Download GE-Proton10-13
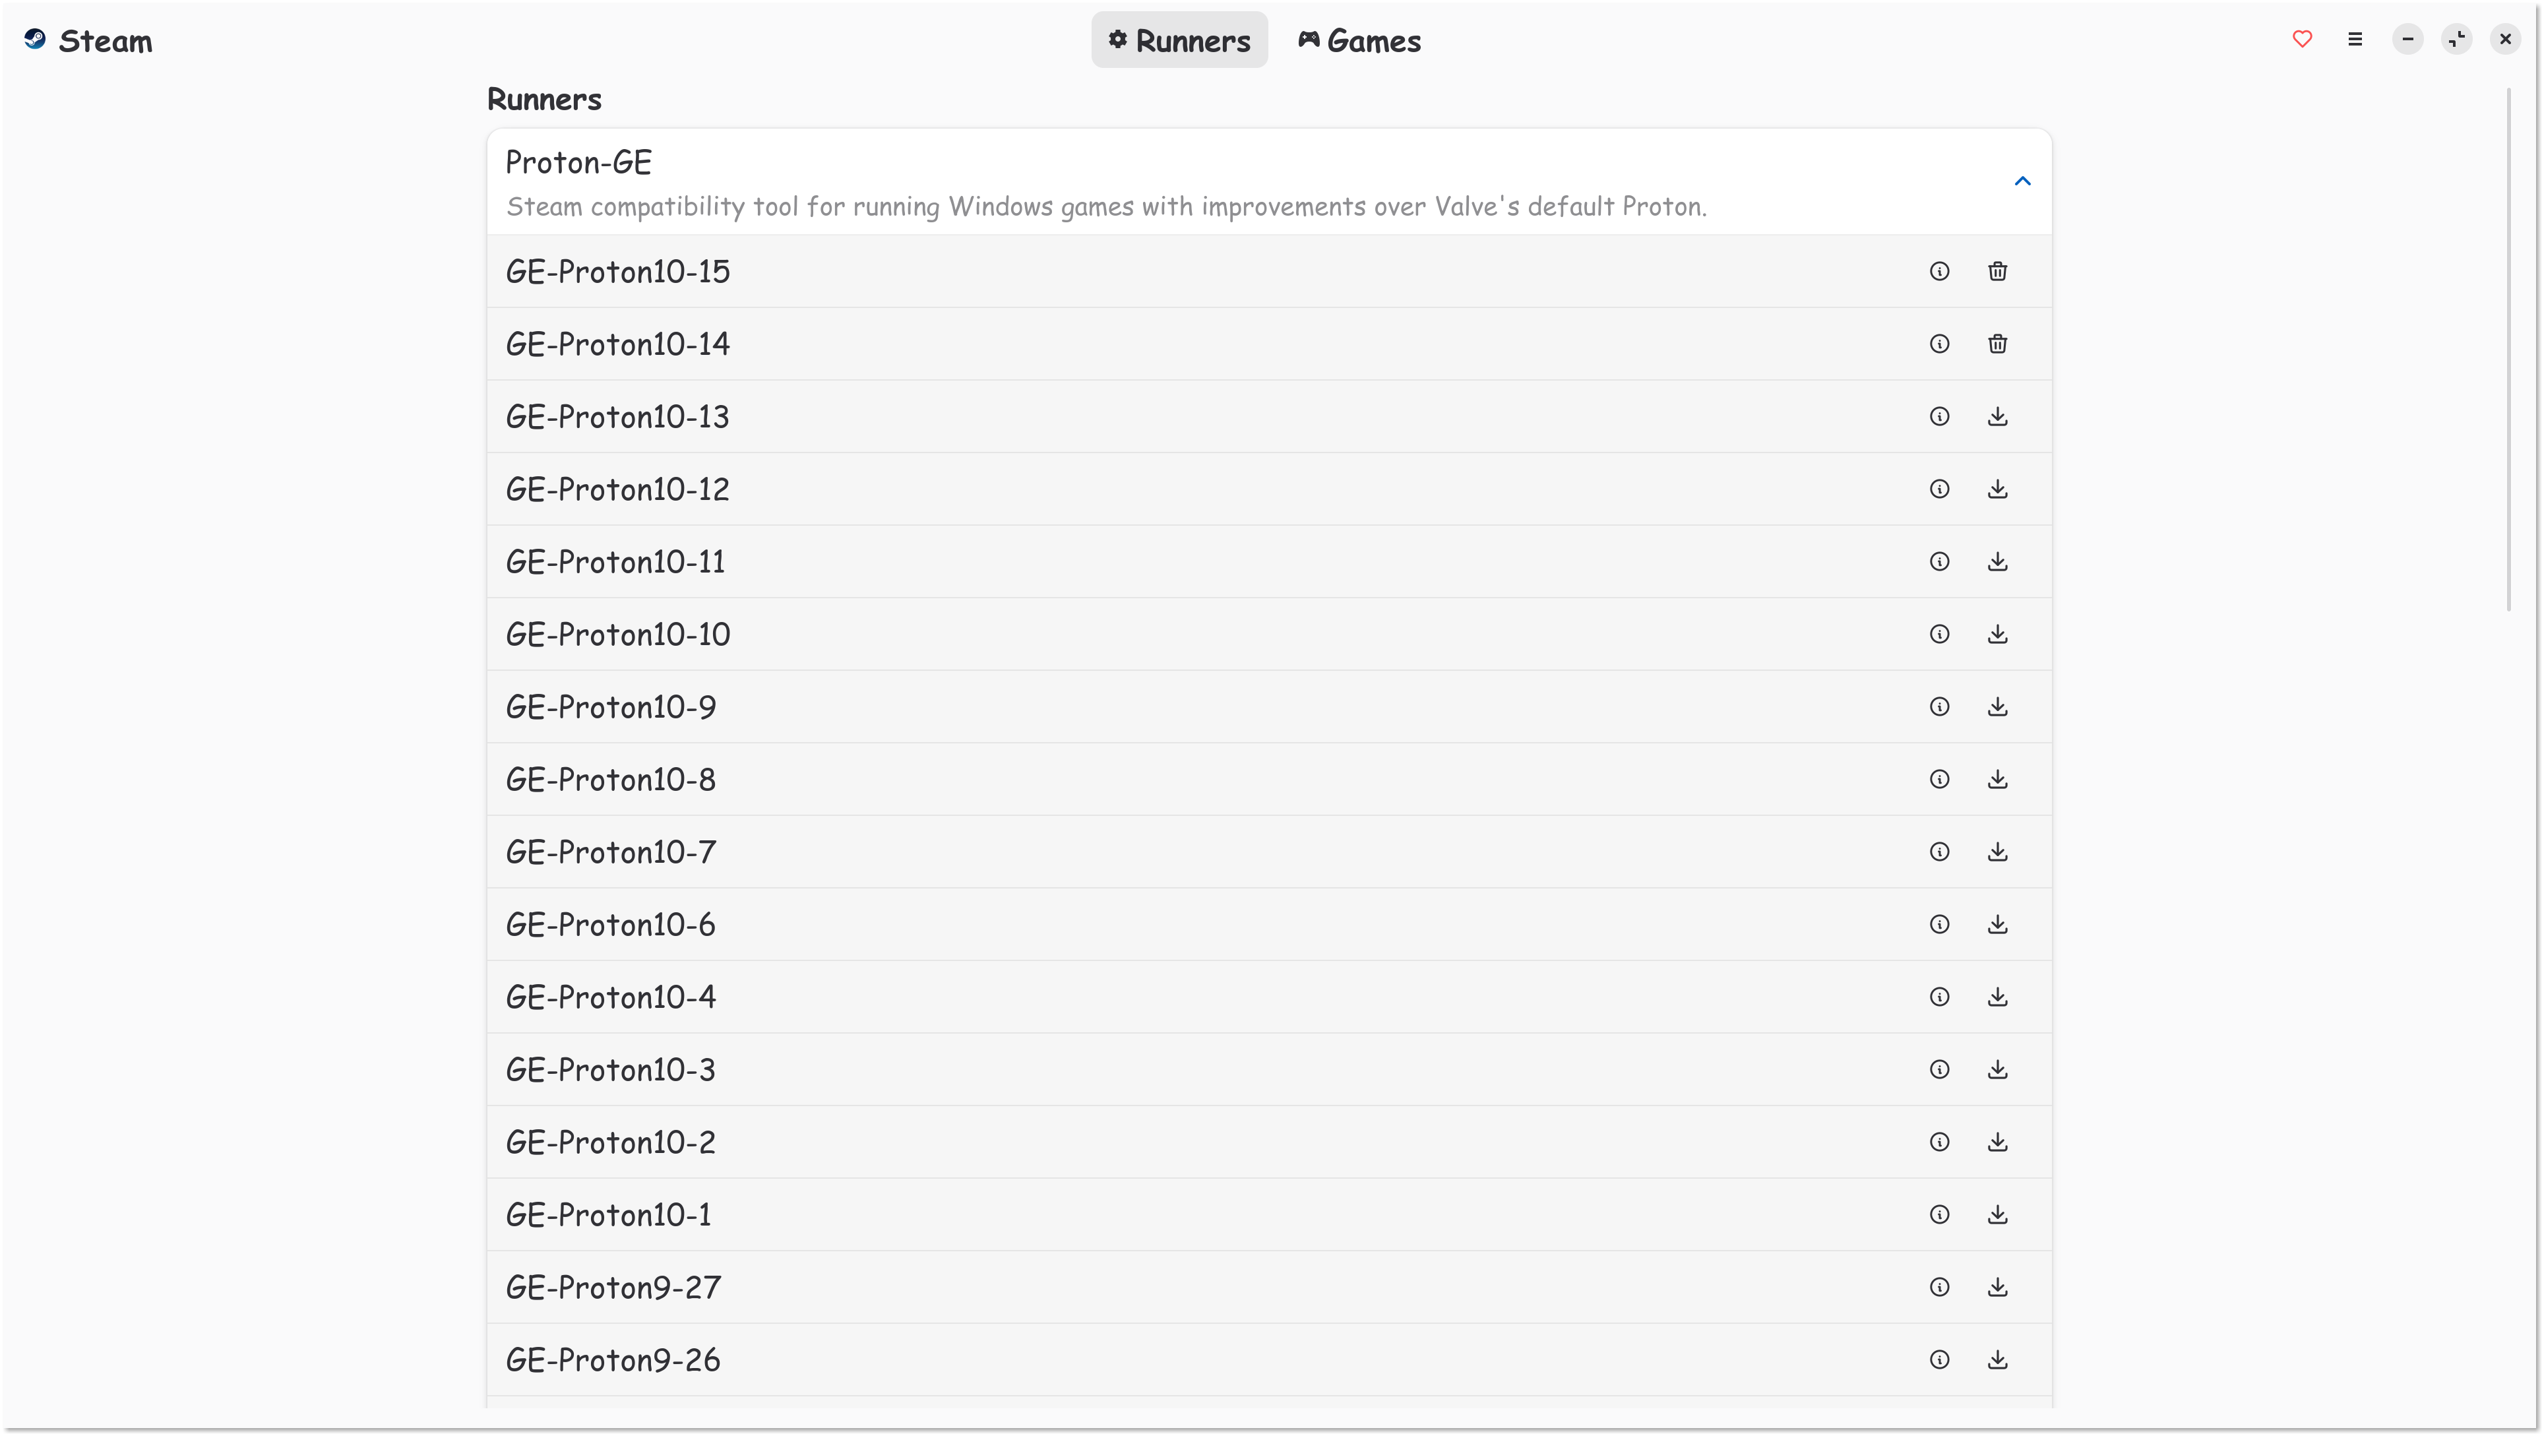 coord(1997,416)
